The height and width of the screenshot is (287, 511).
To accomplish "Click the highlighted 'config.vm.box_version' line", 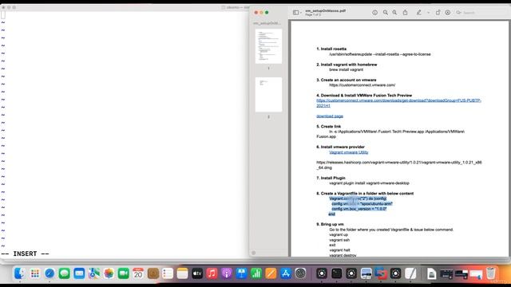I will pos(358,209).
